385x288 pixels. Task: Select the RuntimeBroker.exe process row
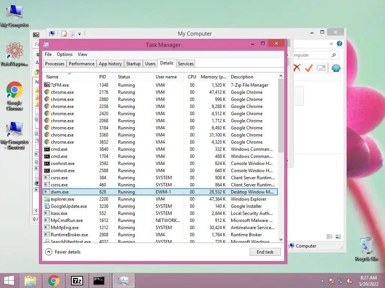point(160,235)
